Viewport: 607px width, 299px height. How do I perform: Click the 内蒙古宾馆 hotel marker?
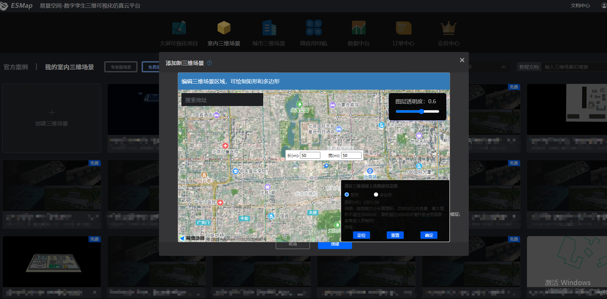pos(333,105)
